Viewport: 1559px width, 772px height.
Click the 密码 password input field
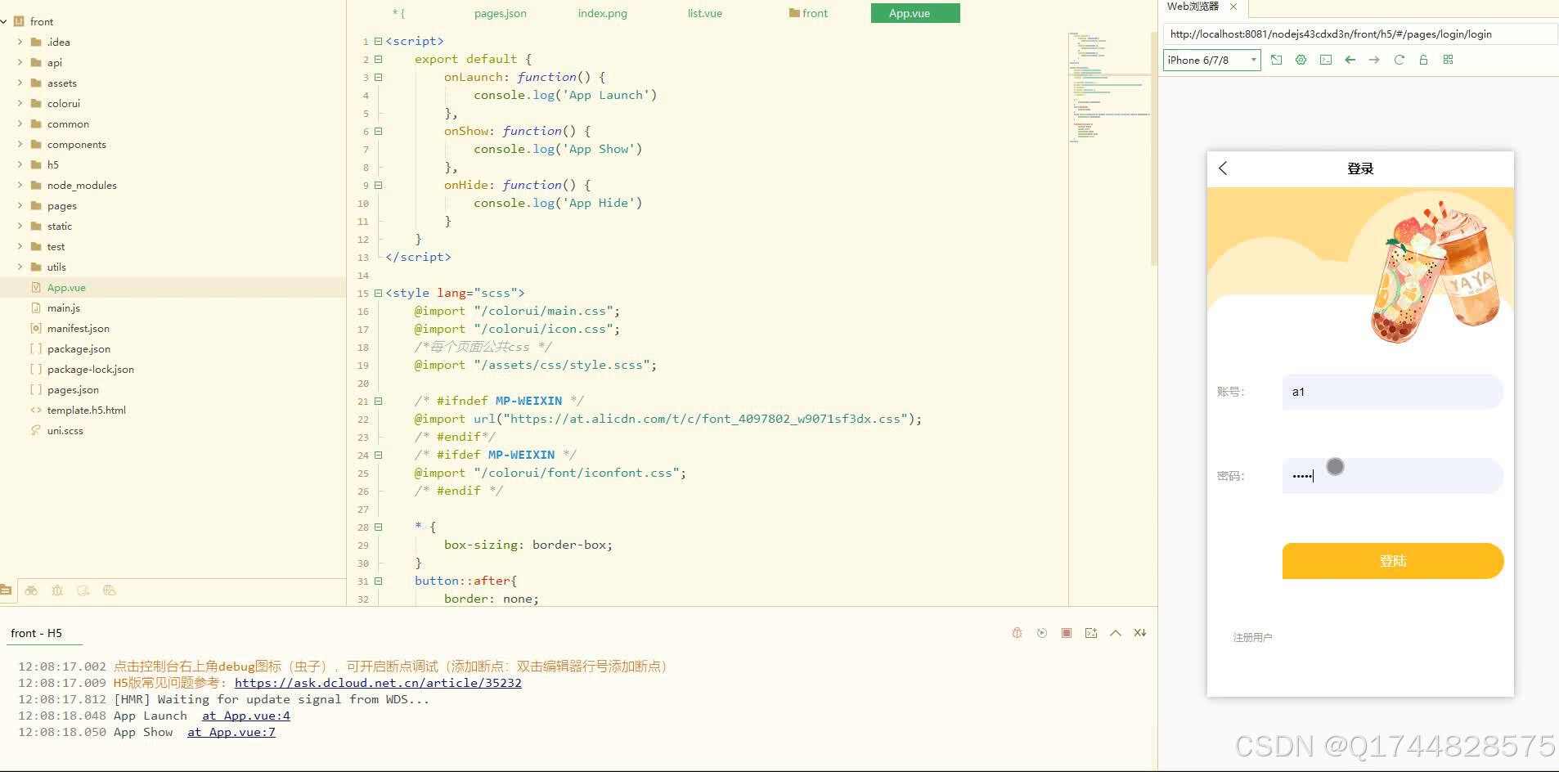1393,476
